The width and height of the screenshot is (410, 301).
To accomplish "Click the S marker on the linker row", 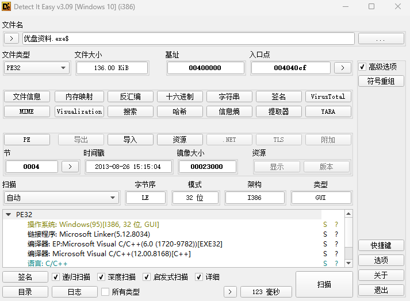I will (x=325, y=234).
